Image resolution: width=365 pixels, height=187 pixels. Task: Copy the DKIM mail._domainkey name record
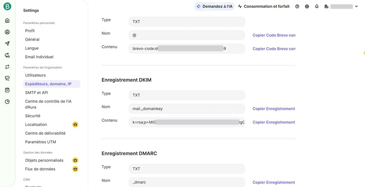274,109
